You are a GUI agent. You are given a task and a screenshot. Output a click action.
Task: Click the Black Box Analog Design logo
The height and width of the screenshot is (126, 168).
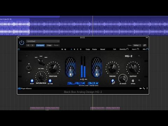[83, 84]
